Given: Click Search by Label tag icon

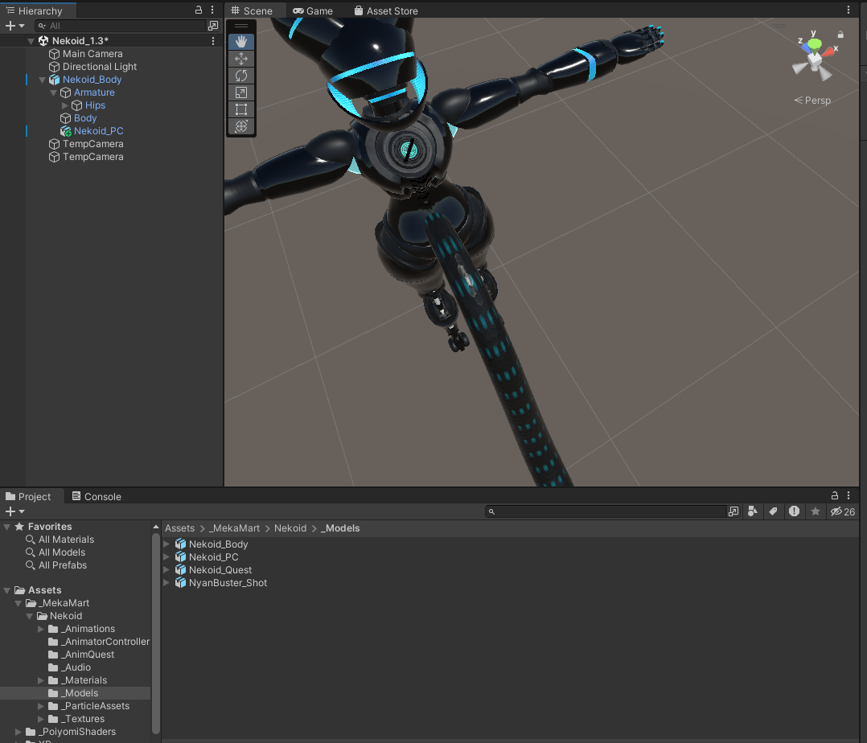Looking at the screenshot, I should 773,511.
